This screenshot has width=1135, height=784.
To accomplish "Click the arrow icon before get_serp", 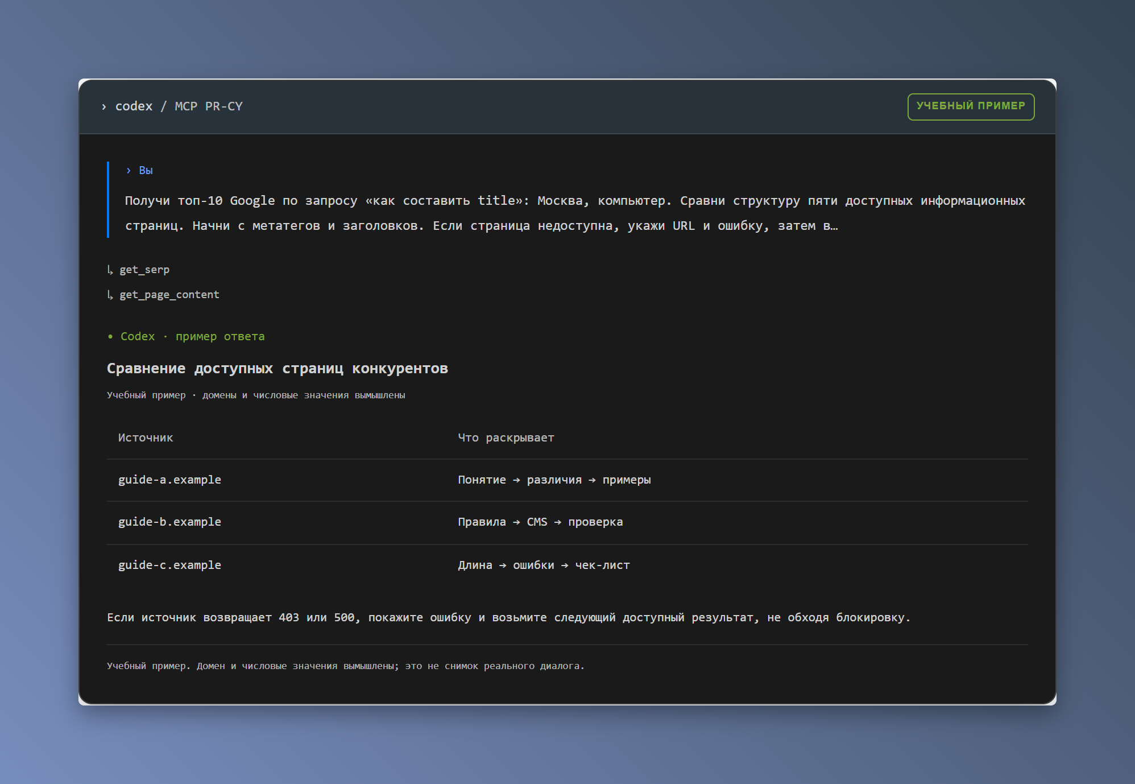I will tap(110, 270).
